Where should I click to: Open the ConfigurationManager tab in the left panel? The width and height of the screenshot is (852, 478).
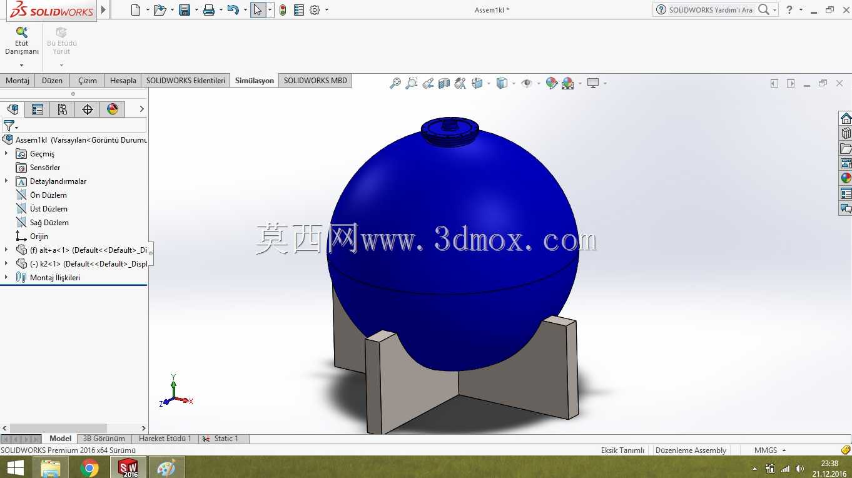pos(63,109)
